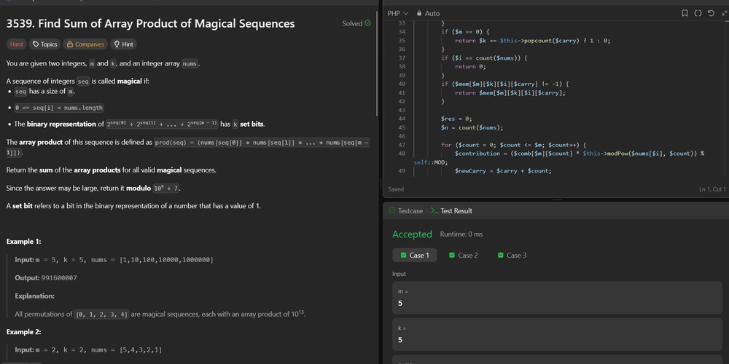Click the bookmark icon in editor toolbar

click(x=685, y=13)
